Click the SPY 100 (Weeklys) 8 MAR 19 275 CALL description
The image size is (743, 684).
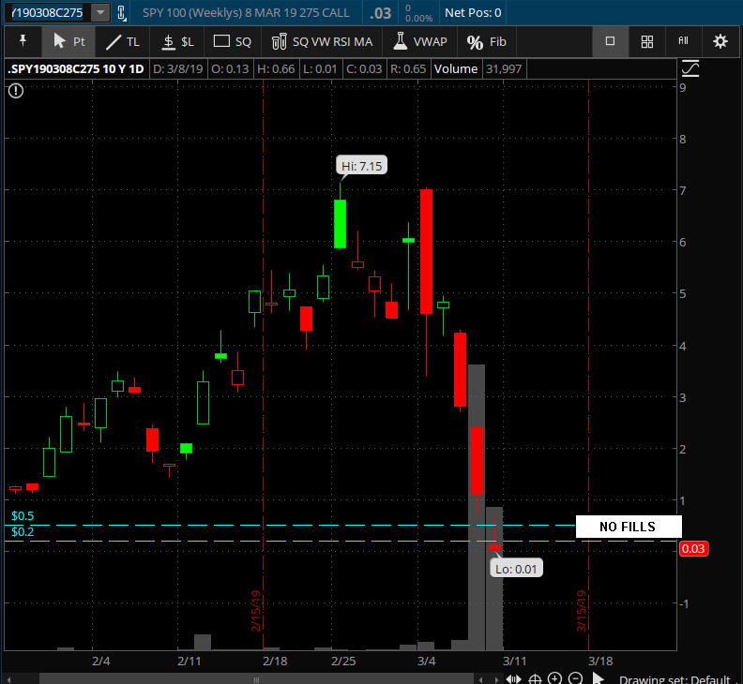pos(246,13)
